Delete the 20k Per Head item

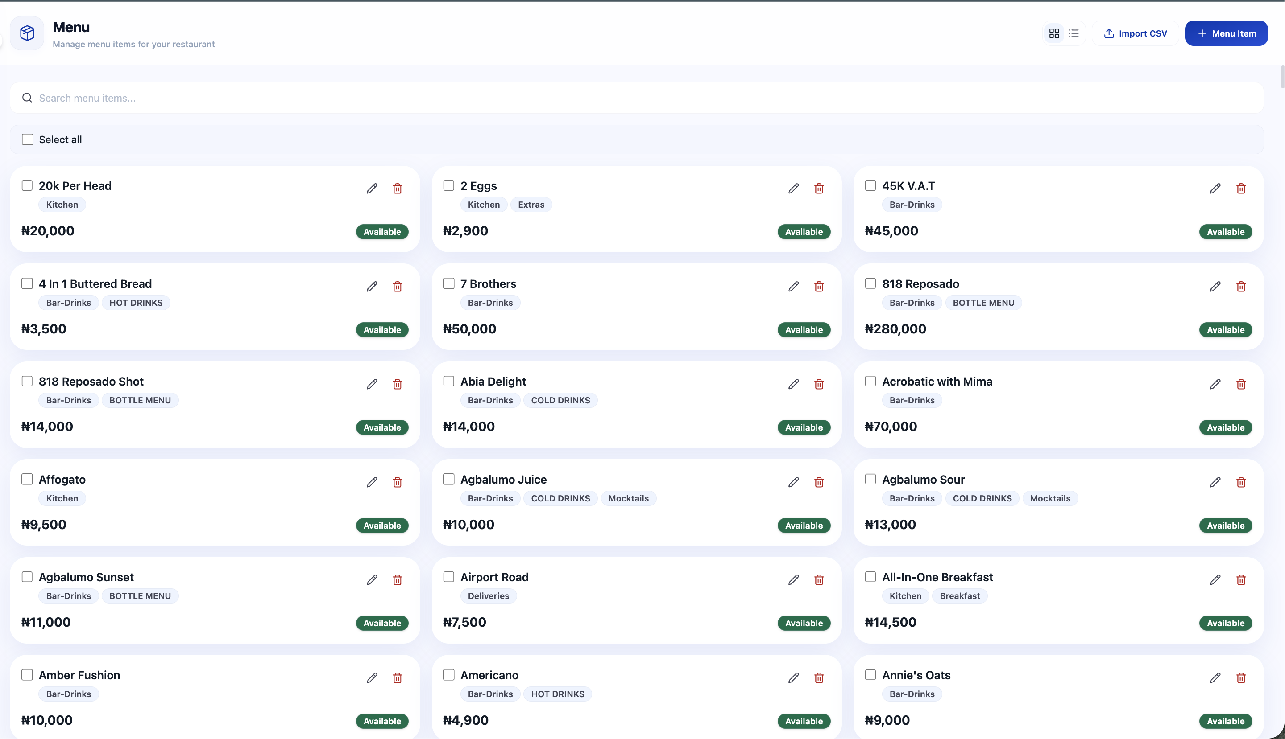point(398,188)
